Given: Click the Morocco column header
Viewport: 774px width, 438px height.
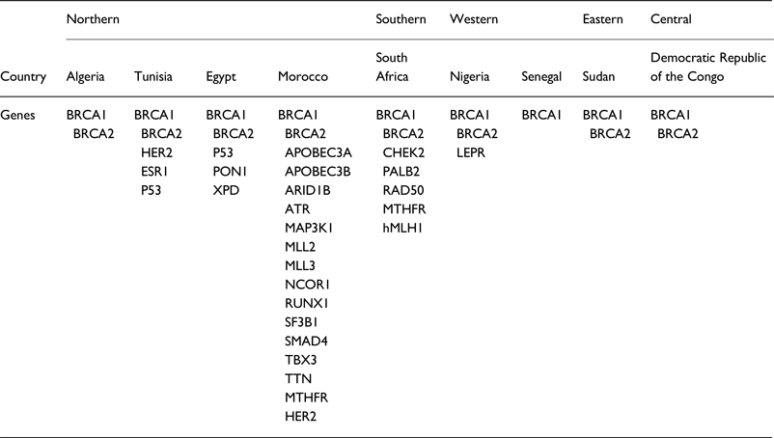Looking at the screenshot, I should click(x=302, y=76).
